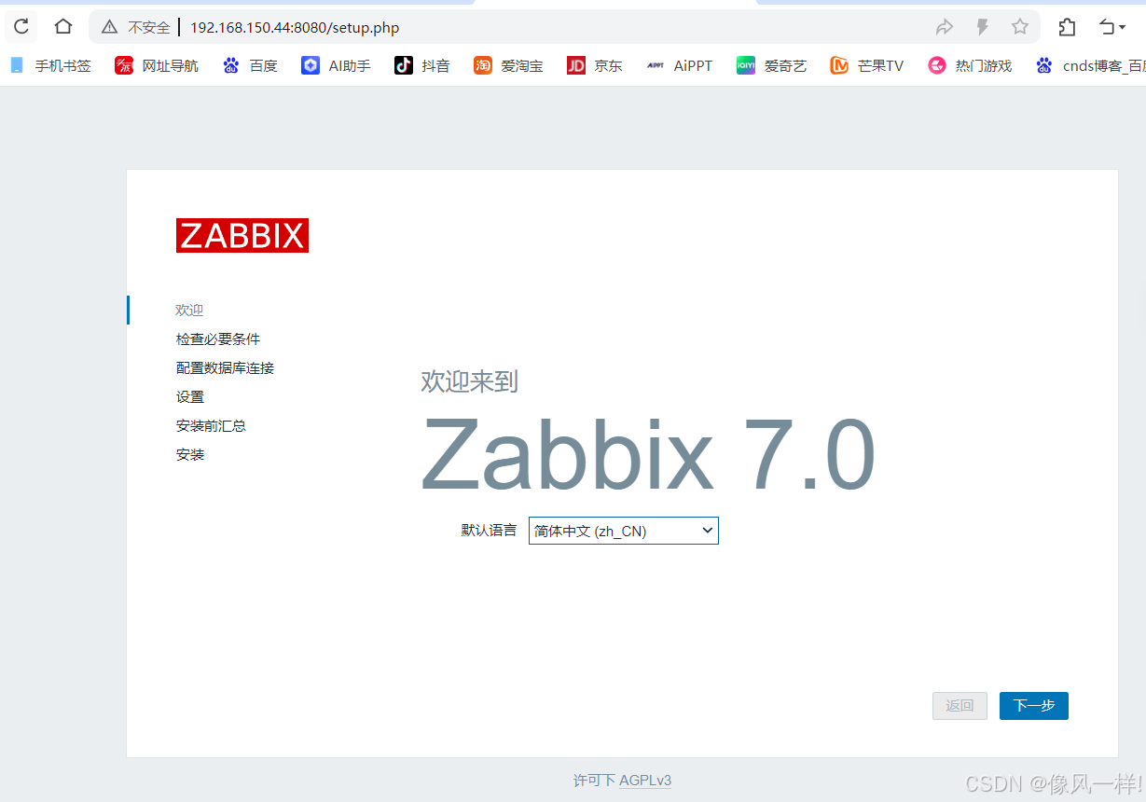
Task: Open the undo-close-tab arrow dropdown
Action: 1111,27
